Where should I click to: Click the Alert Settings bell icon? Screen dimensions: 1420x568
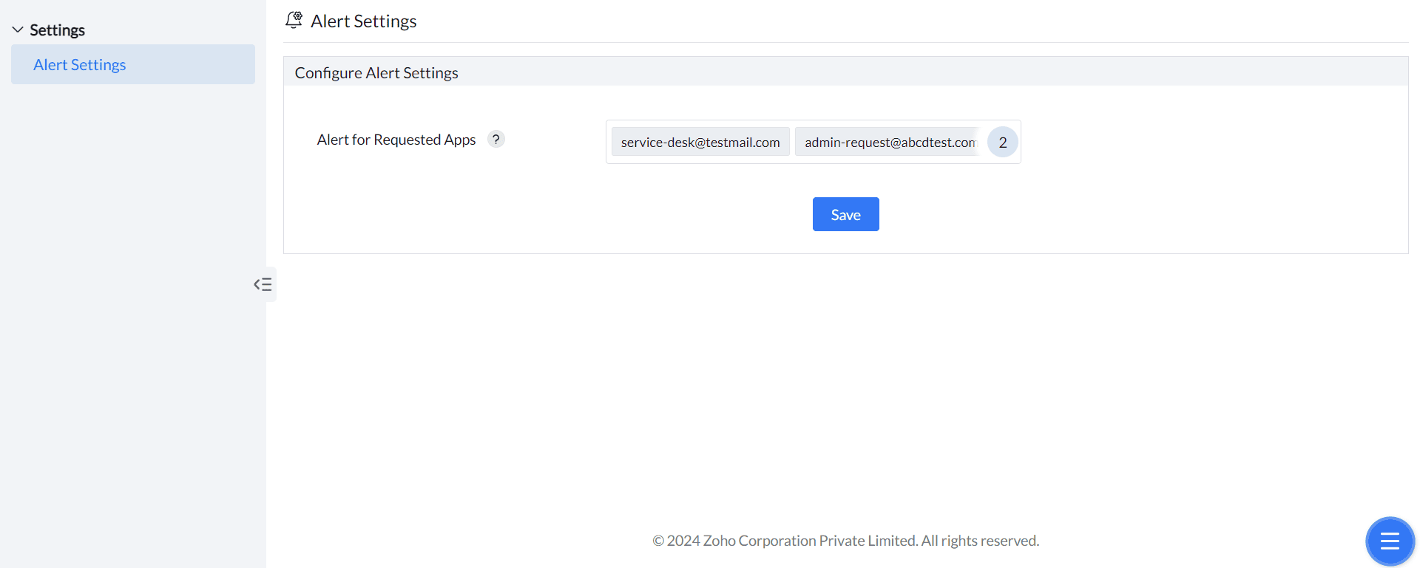tap(294, 20)
